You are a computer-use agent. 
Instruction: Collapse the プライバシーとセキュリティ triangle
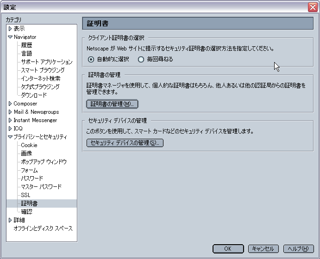point(10,137)
